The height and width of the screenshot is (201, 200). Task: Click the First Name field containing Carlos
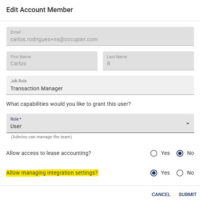coord(52,61)
